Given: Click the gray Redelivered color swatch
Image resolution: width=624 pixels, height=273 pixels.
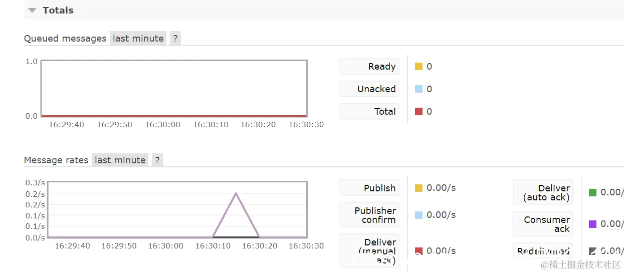Looking at the screenshot, I should (x=592, y=251).
